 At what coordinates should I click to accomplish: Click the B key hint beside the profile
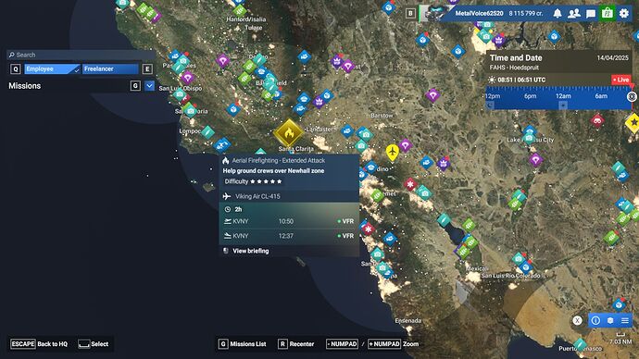click(410, 14)
